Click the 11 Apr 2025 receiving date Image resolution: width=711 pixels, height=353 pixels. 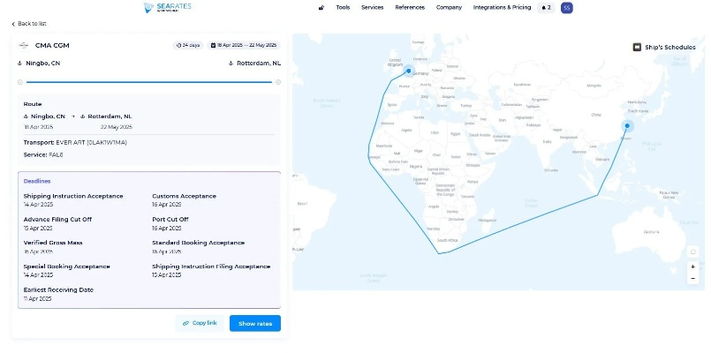click(x=37, y=298)
